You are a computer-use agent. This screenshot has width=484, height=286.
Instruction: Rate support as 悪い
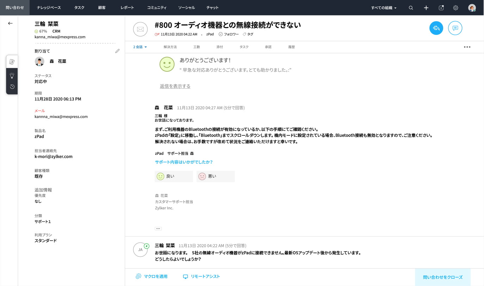click(x=215, y=176)
